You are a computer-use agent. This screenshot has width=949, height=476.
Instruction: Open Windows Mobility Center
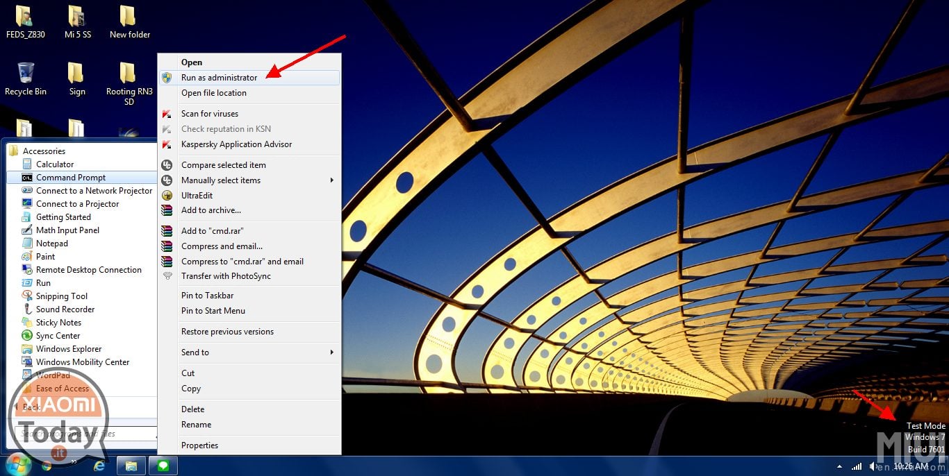[x=83, y=362]
